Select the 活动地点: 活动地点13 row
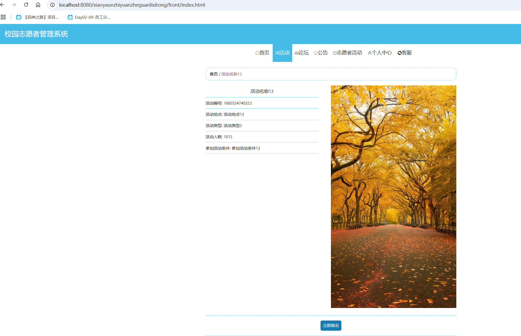 click(x=262, y=114)
